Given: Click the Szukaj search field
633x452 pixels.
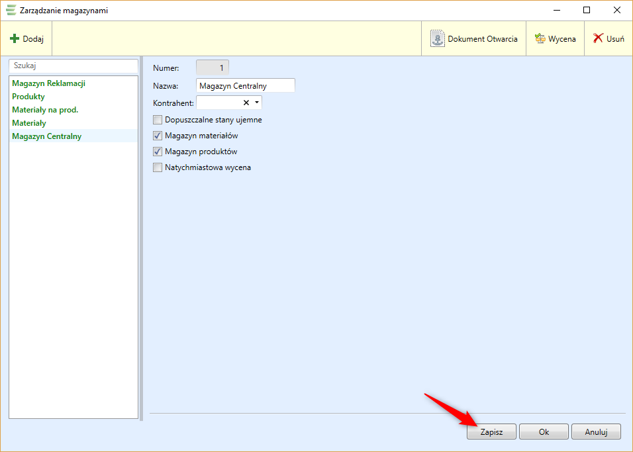Looking at the screenshot, I should (x=73, y=66).
